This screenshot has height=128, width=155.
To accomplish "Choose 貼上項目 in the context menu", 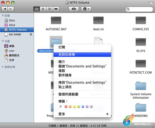I will pos(82,87).
